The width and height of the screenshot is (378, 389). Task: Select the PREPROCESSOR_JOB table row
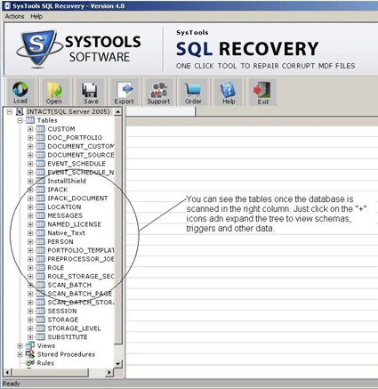pyautogui.click(x=81, y=259)
